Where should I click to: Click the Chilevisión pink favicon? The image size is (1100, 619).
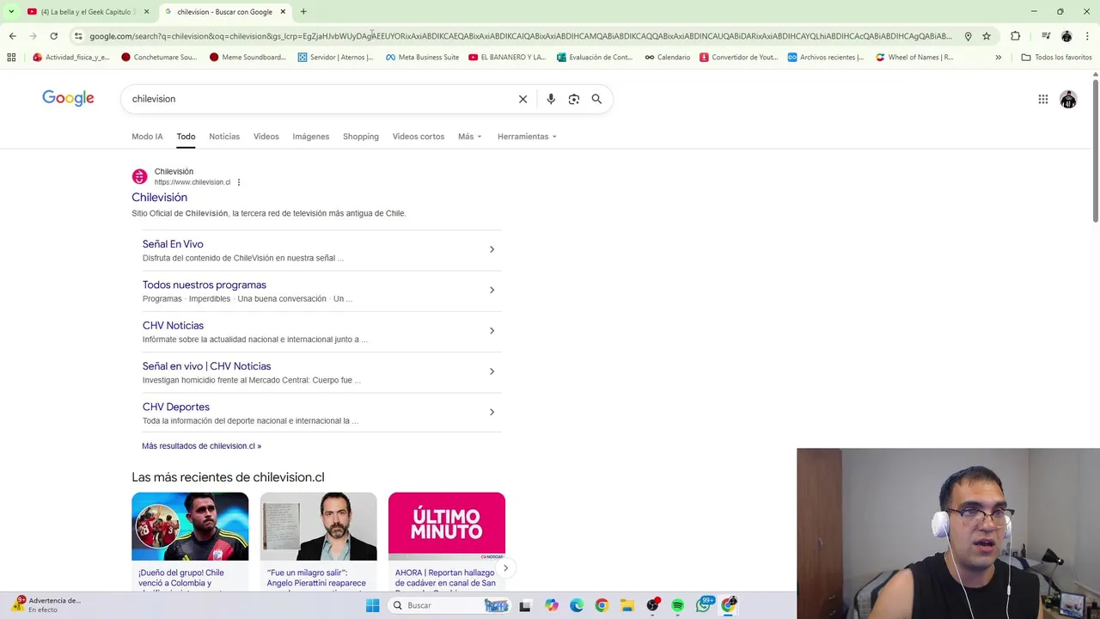(139, 177)
